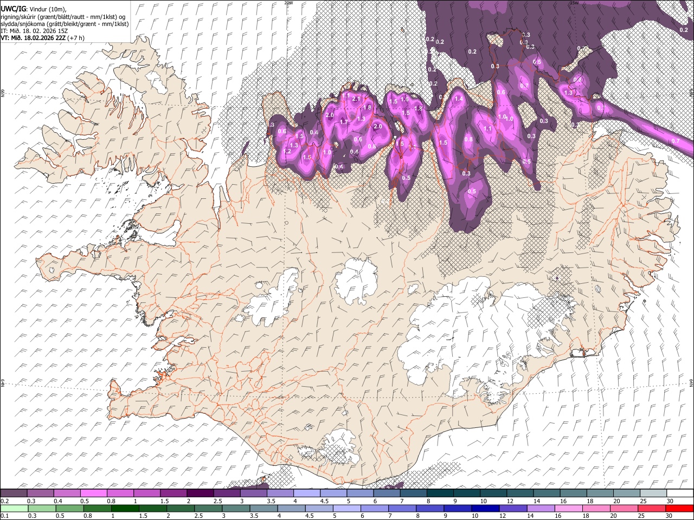This screenshot has height=520, width=694.
Task: Click the 0.2–0.3 dark mauve swatch in upper snow scale
Action: point(14,493)
